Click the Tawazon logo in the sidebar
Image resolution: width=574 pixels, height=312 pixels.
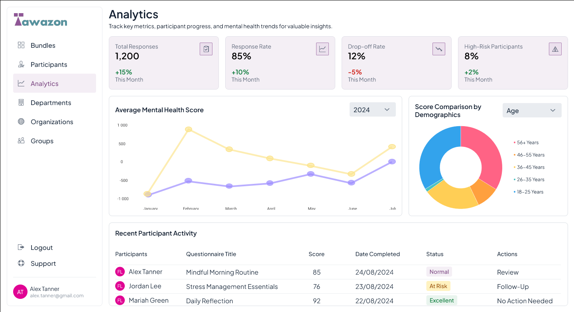click(40, 20)
